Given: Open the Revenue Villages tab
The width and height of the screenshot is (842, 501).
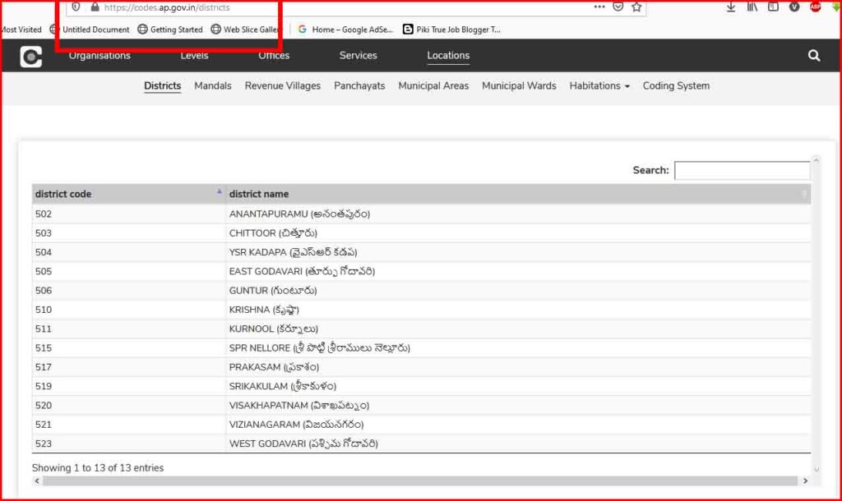Looking at the screenshot, I should tap(283, 85).
